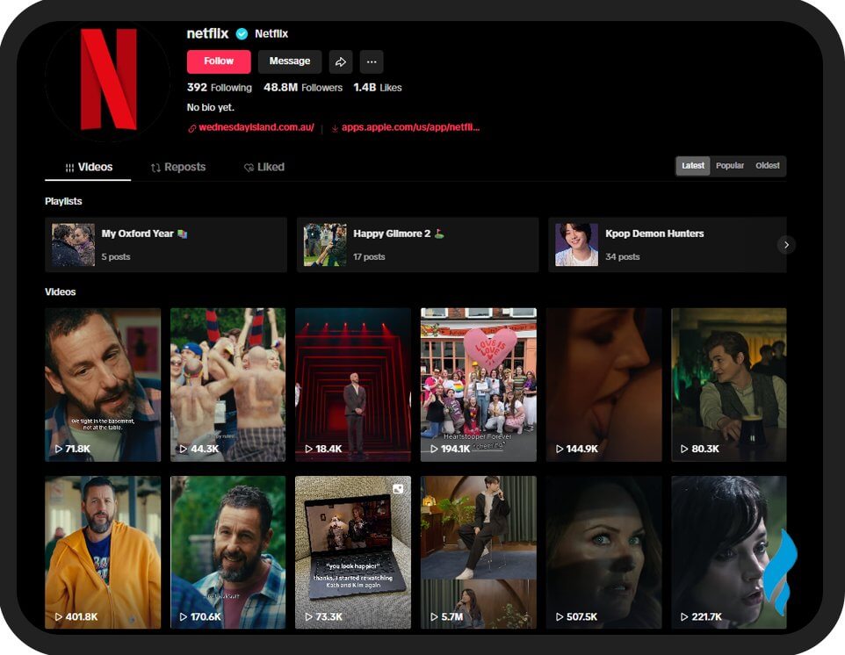Click the right chevron to reveal more playlists
Image resolution: width=845 pixels, height=655 pixels.
(786, 245)
